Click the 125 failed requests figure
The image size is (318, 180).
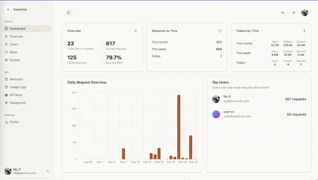pos(72,58)
